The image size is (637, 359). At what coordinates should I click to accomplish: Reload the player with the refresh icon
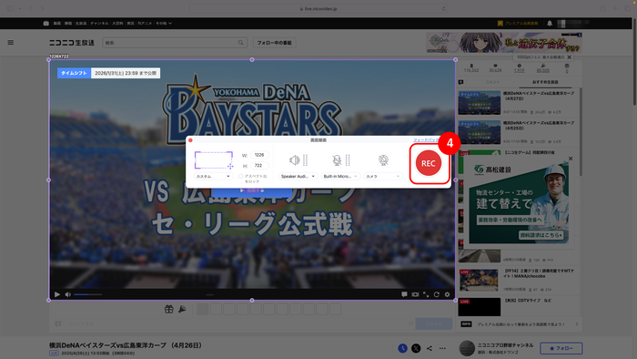pyautogui.click(x=436, y=294)
